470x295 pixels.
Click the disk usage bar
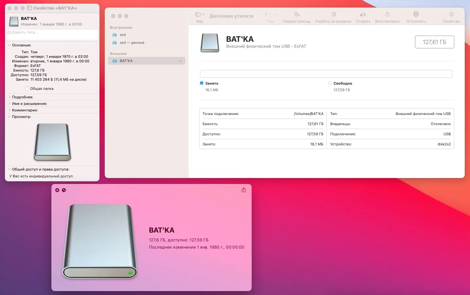tap(326, 74)
